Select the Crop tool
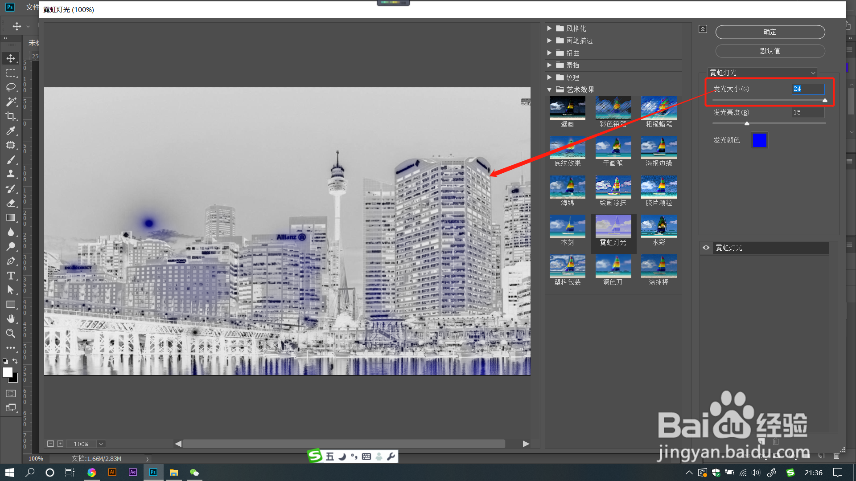 [11, 116]
